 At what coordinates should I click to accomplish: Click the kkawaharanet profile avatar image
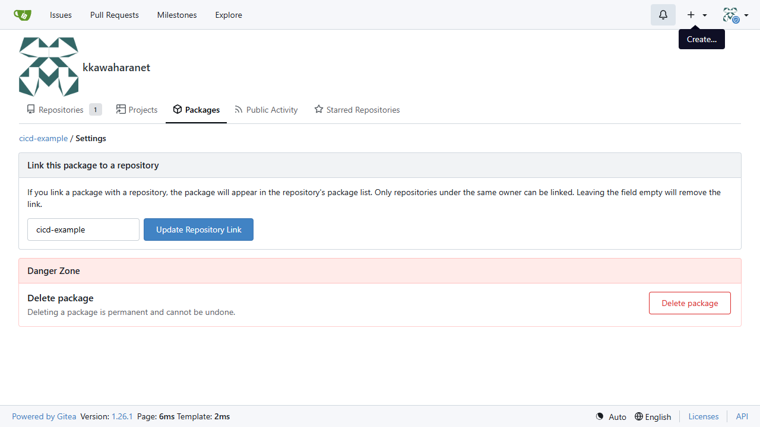(49, 67)
